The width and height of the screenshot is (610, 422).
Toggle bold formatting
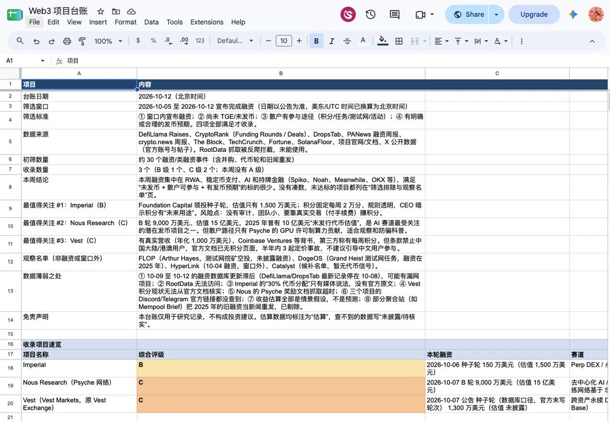click(x=316, y=41)
